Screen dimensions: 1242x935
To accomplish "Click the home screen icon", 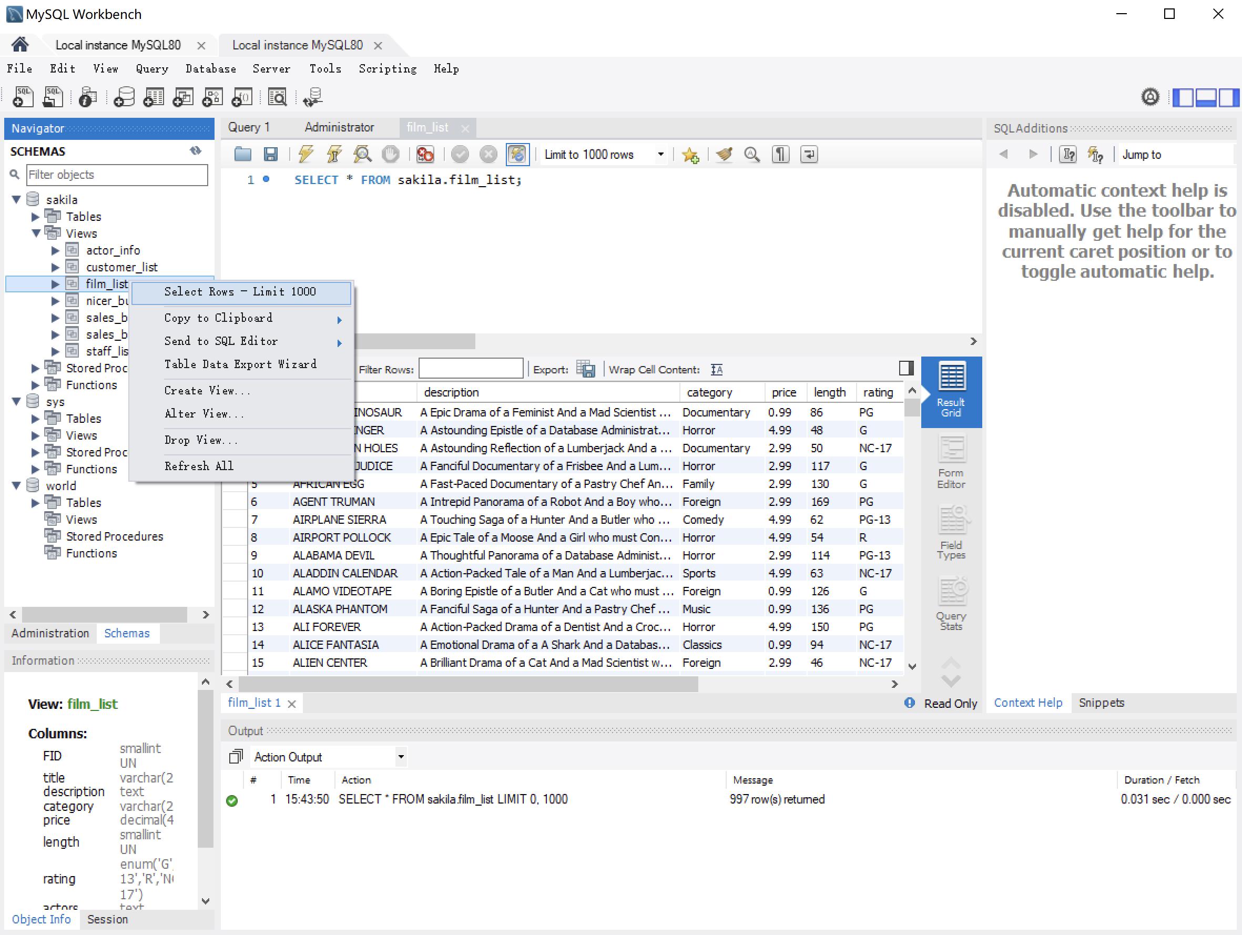I will [x=19, y=44].
